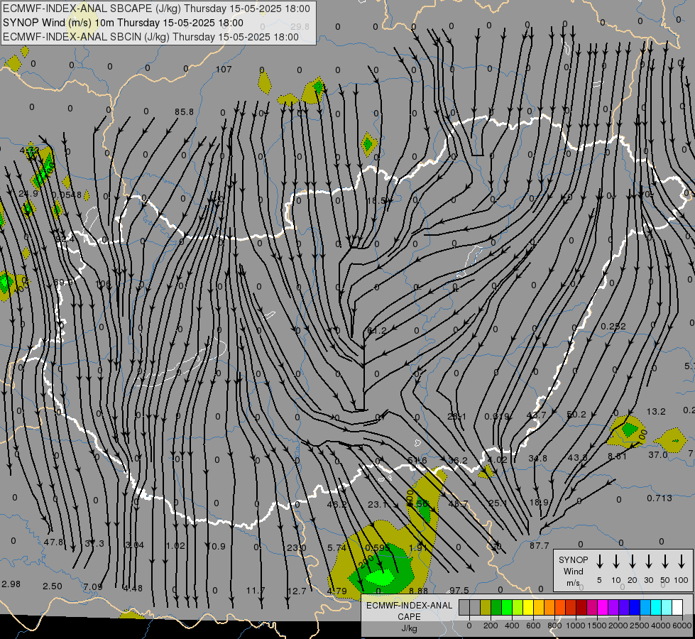Click the 61.2 value on the map
Viewport: 695px width, 639px height.
(x=377, y=331)
